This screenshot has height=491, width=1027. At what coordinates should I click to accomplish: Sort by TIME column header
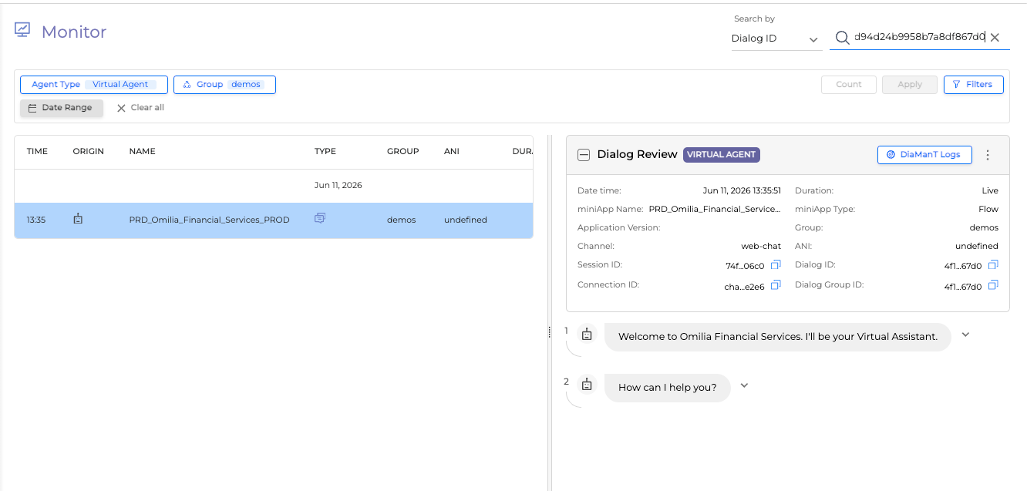(37, 151)
